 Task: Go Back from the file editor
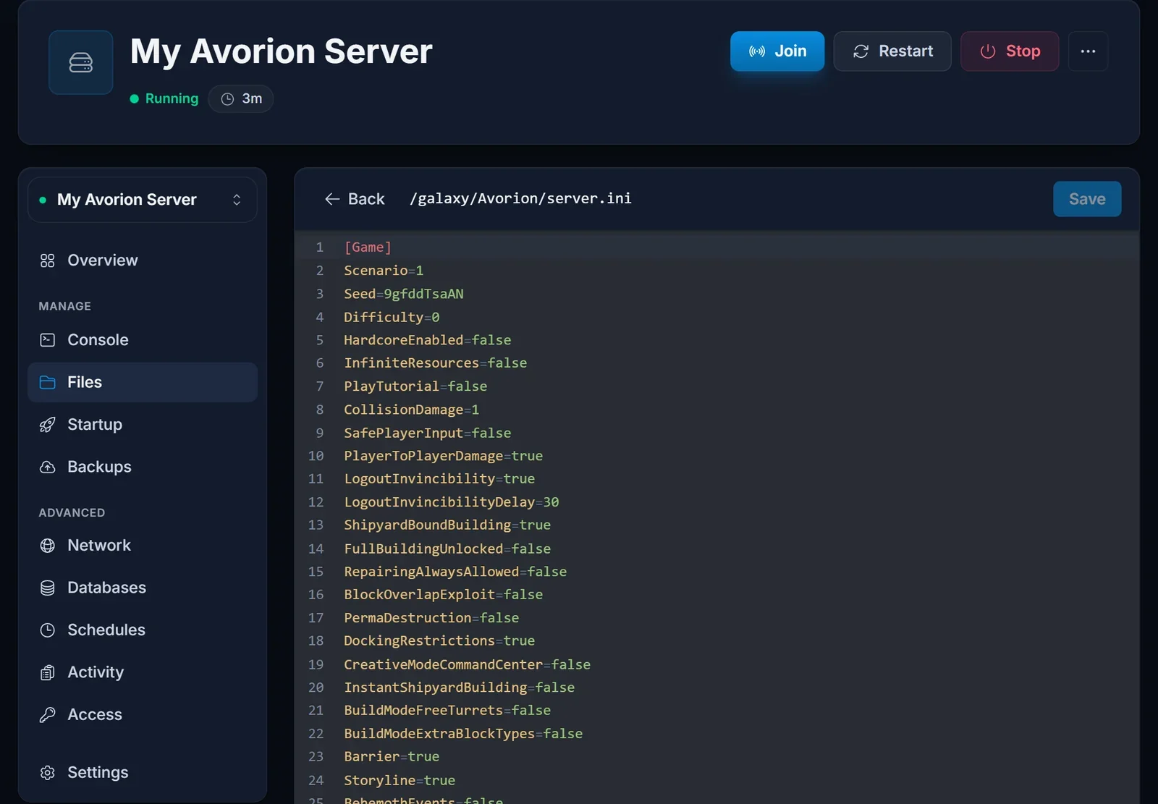tap(355, 199)
